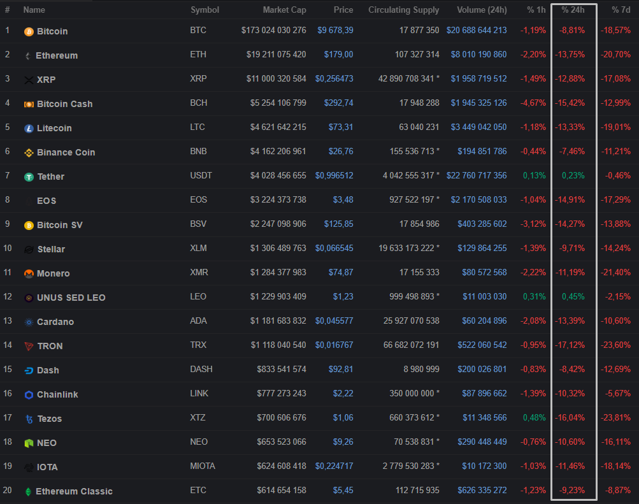
Task: Sort by Volume (24h) column header
Action: (482, 10)
